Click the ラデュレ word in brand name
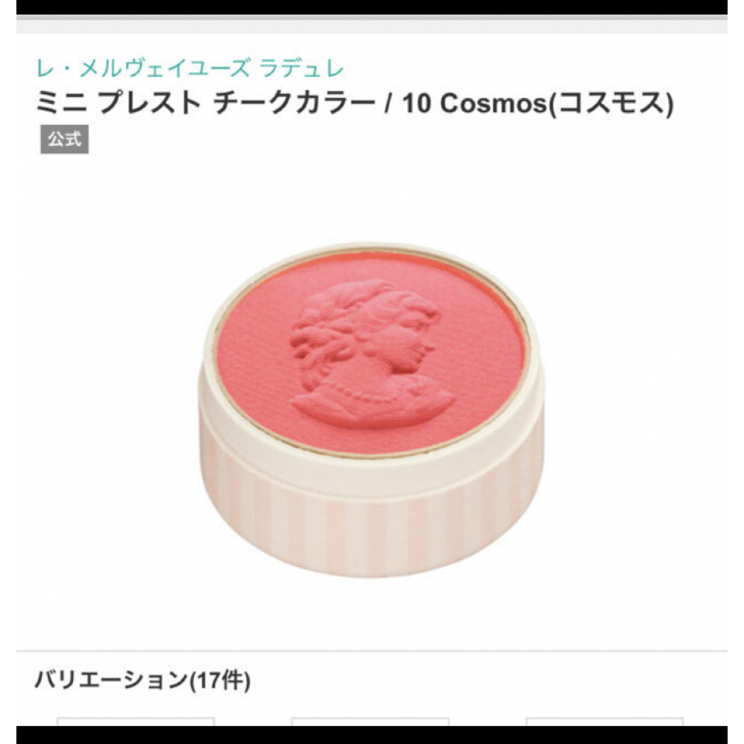This screenshot has width=744, height=744. [x=302, y=69]
